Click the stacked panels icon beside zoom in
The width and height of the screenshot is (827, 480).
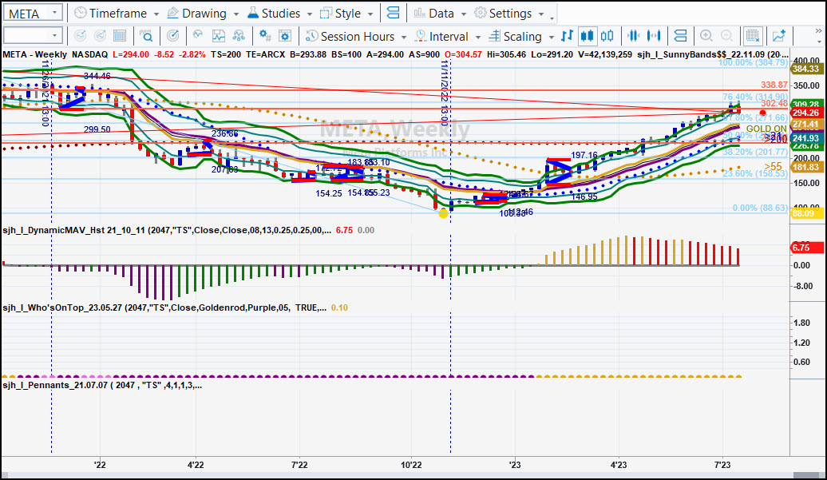680,36
